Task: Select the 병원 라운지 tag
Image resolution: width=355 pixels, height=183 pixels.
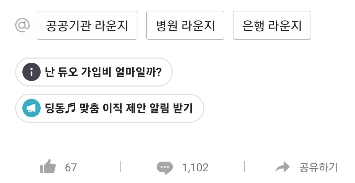Action: (x=185, y=26)
